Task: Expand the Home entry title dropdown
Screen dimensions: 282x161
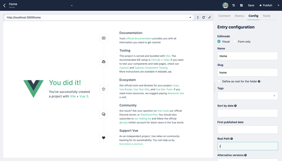Action: point(72,6)
